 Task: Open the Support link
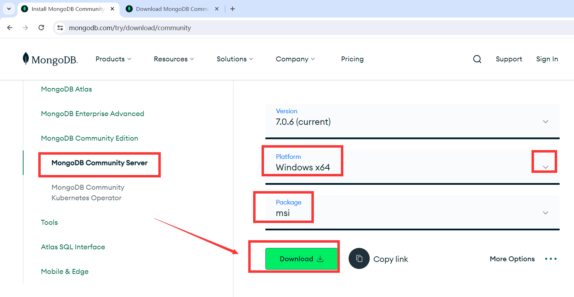509,59
